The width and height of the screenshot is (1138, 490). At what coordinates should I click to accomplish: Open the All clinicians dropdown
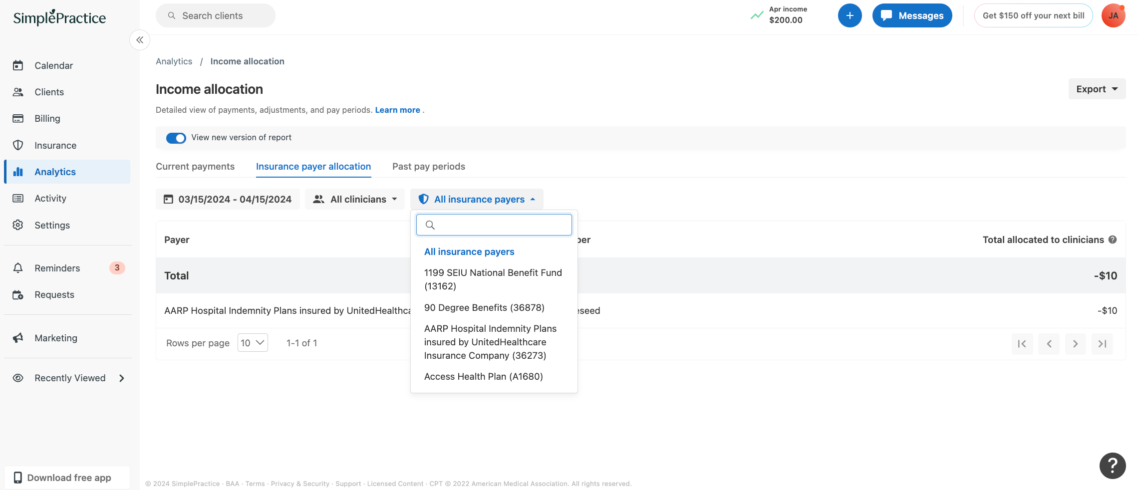pos(355,199)
